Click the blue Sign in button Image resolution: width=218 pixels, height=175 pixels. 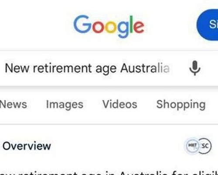(x=208, y=24)
